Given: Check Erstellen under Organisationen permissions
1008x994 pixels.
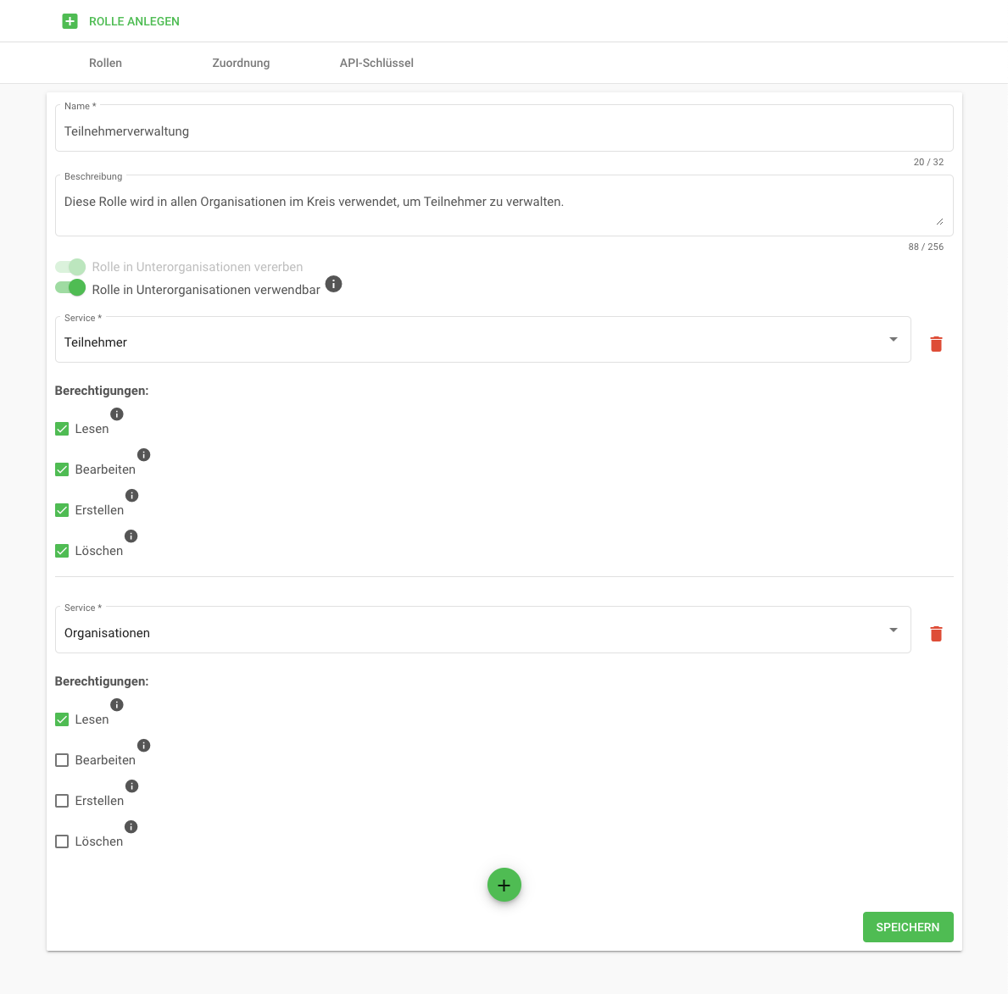Looking at the screenshot, I should pos(62,801).
